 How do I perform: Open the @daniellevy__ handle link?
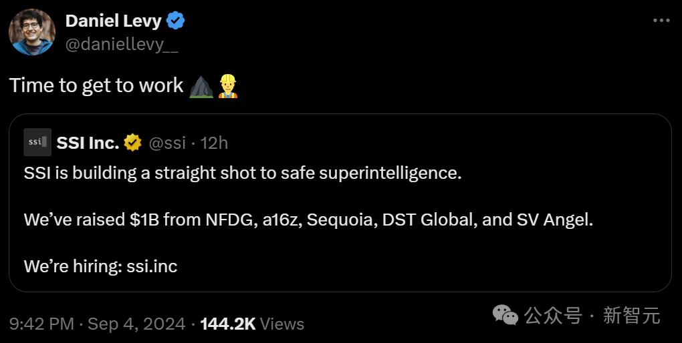coord(121,45)
